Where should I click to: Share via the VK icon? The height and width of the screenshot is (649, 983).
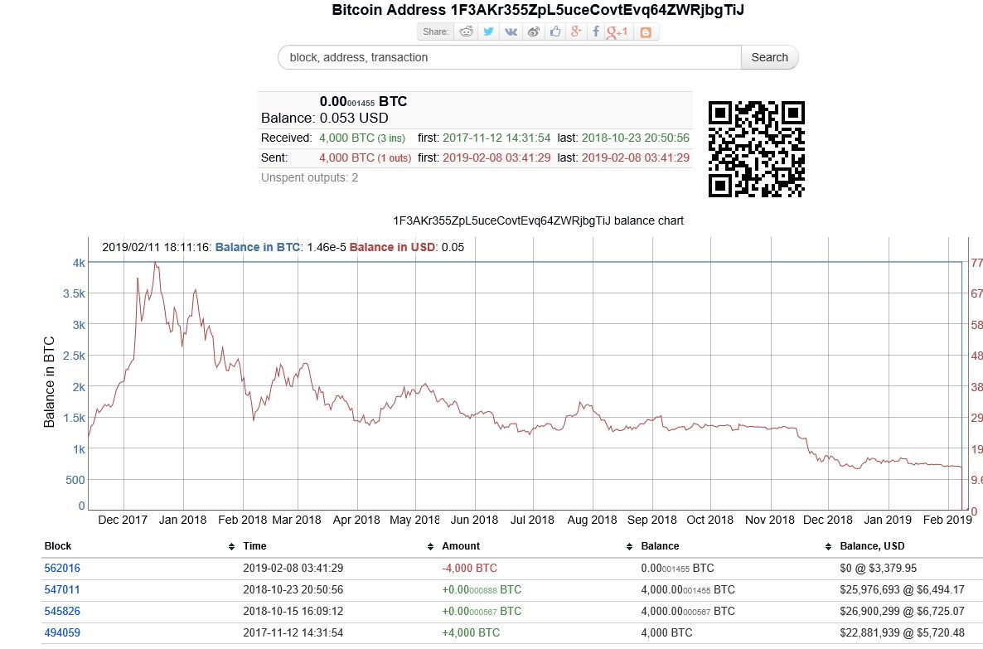click(511, 31)
